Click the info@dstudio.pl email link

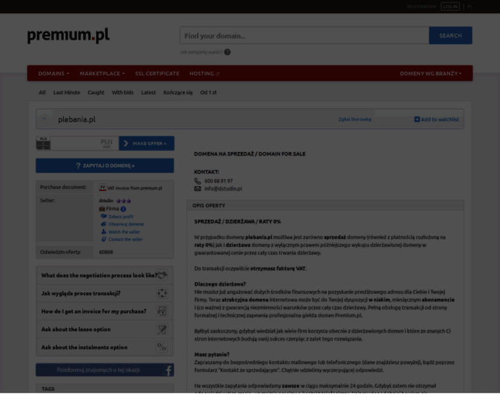(x=223, y=188)
